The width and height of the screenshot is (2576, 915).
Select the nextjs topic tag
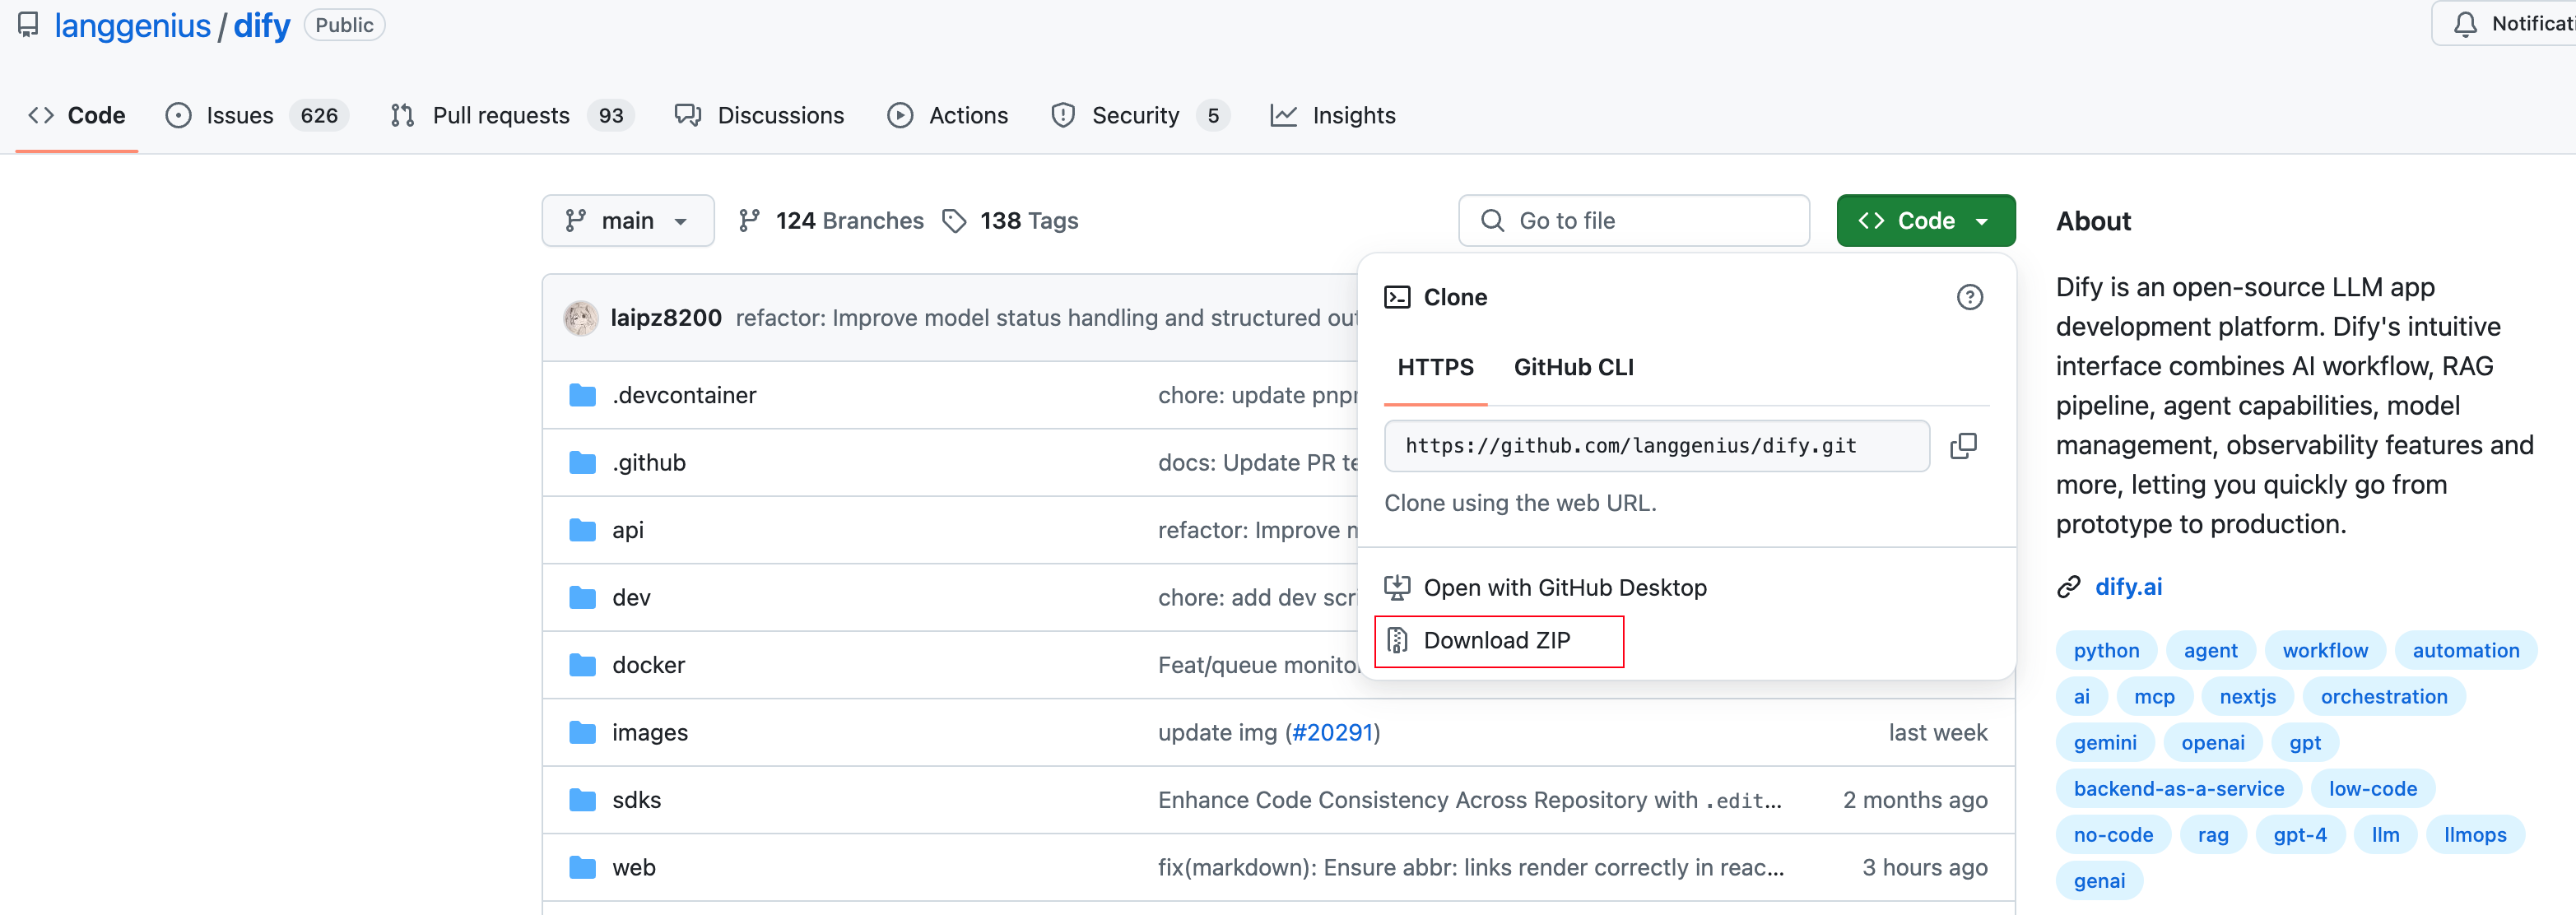click(x=2247, y=696)
